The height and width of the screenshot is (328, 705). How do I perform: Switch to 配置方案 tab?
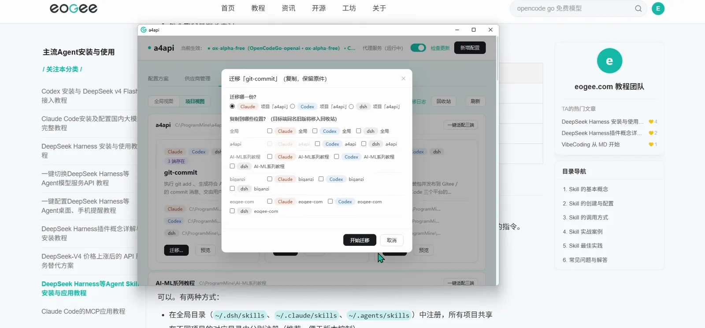coord(158,79)
